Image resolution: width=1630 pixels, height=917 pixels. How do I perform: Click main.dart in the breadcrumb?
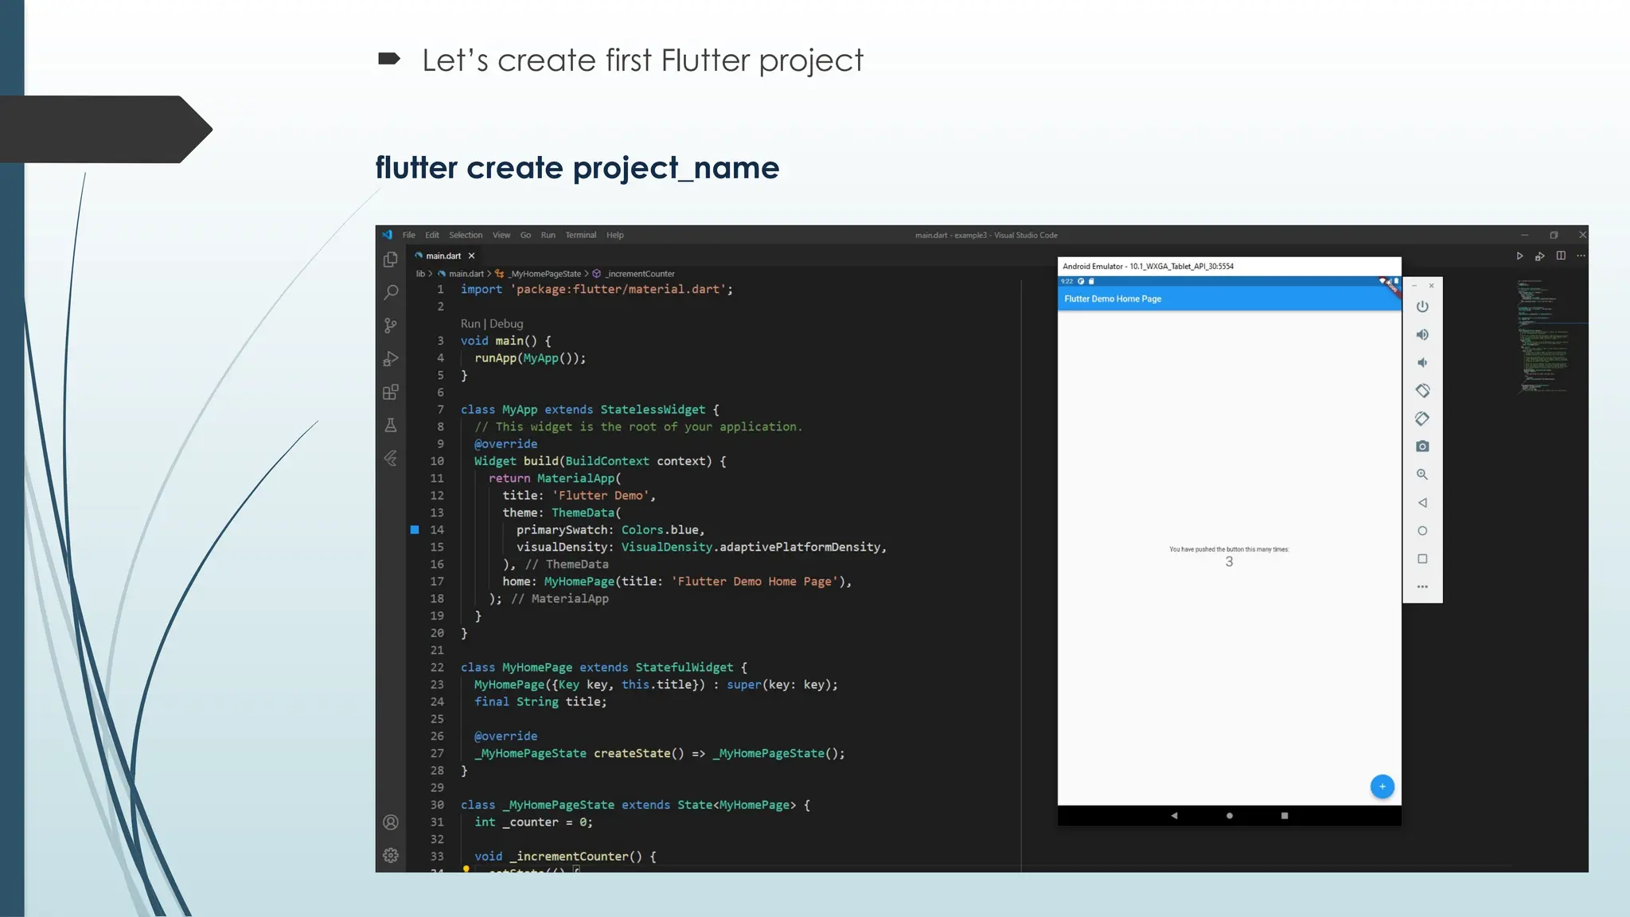coord(466,273)
